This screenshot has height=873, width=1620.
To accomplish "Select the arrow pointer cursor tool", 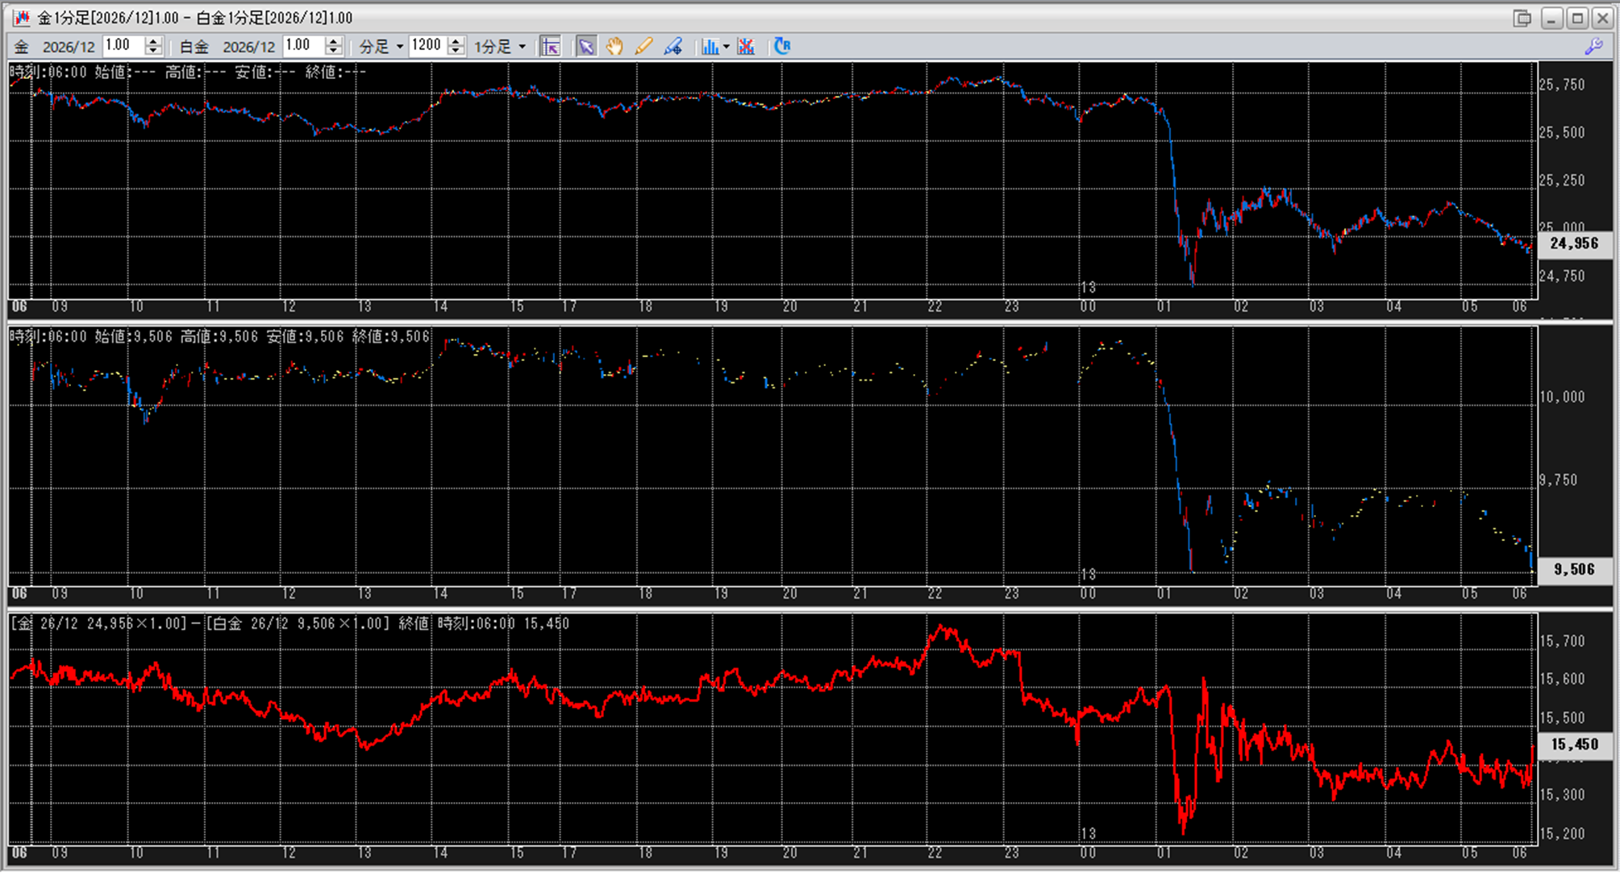I will pyautogui.click(x=586, y=47).
